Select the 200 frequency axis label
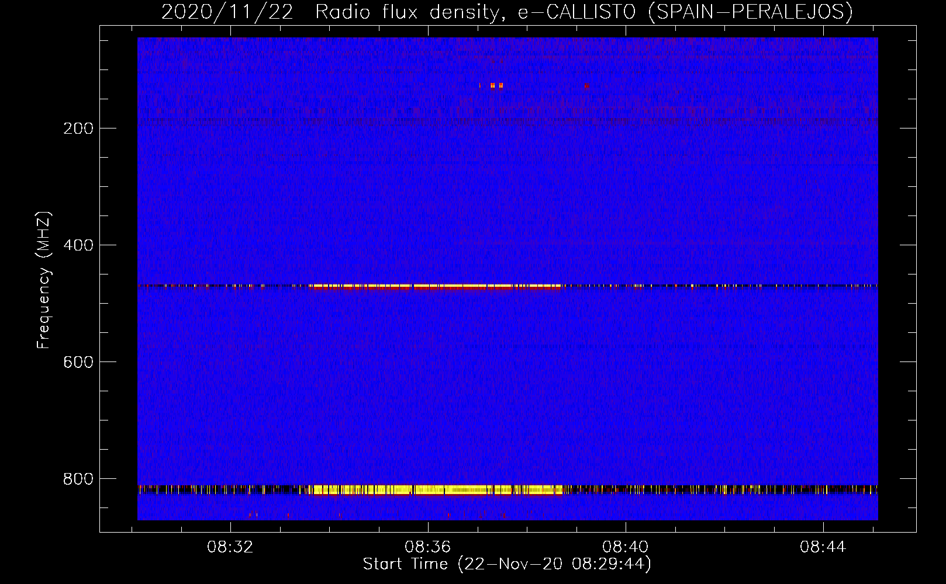 click(x=78, y=128)
